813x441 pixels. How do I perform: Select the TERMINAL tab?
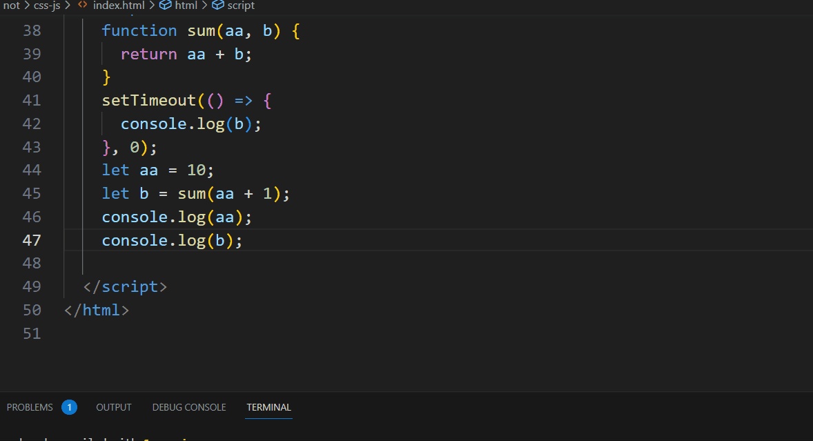point(268,407)
